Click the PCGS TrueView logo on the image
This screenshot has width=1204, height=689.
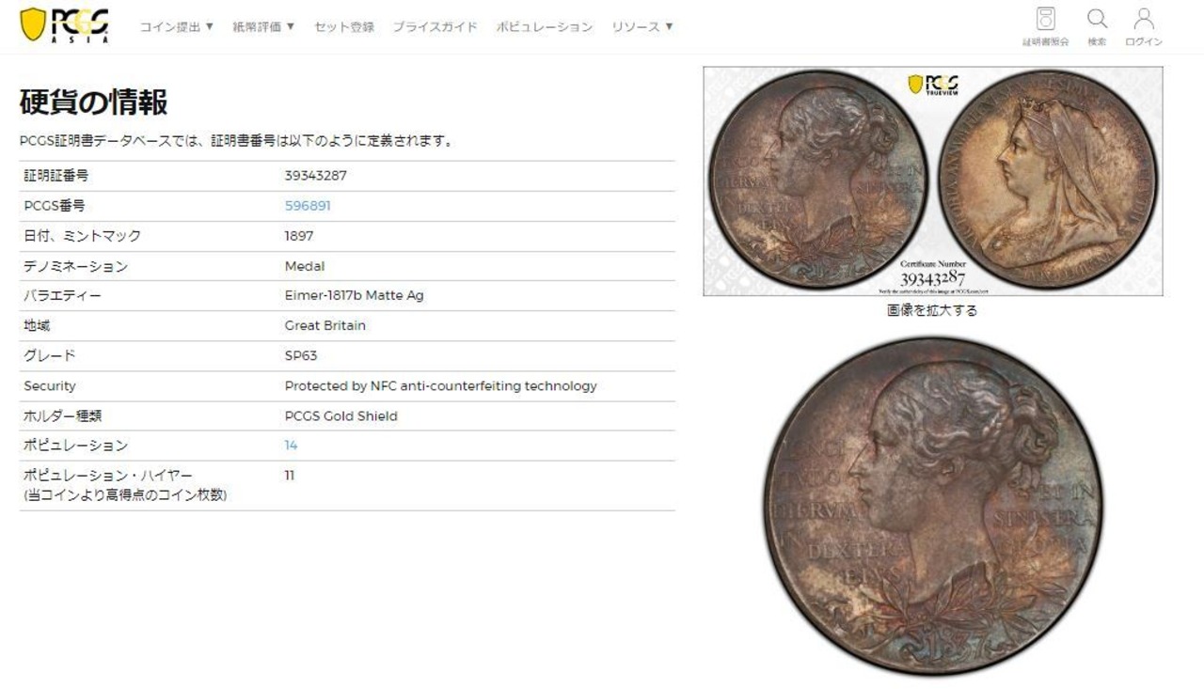(x=932, y=84)
